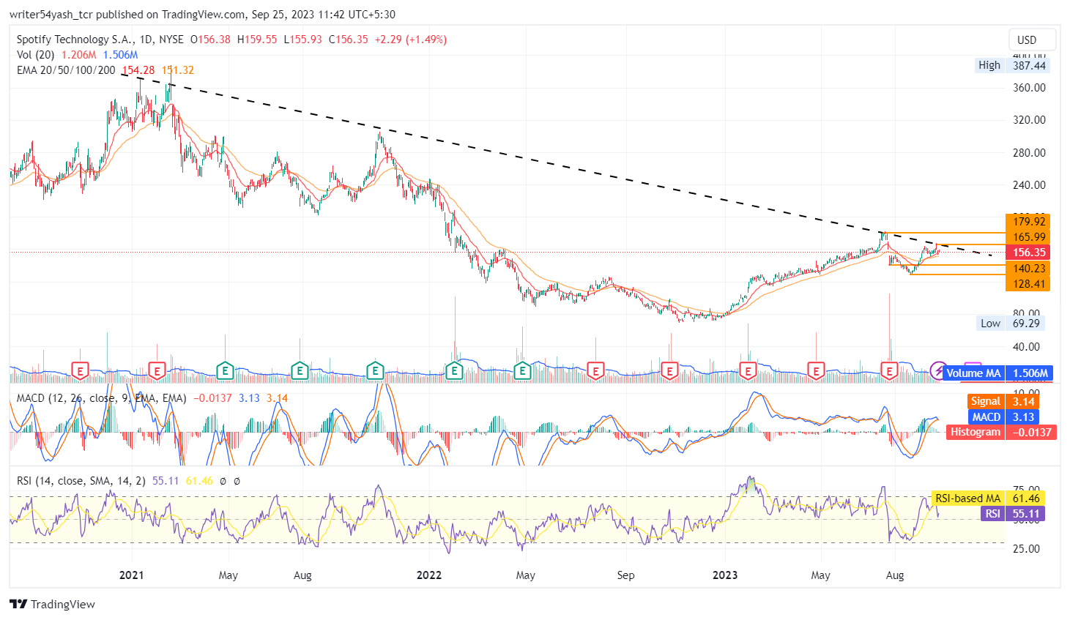
Task: Click the H159.55 high value in legend
Action: click(257, 40)
